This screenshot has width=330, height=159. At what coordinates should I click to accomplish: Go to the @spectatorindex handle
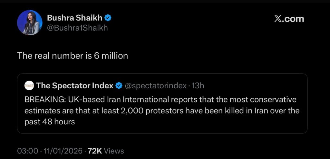[155, 86]
